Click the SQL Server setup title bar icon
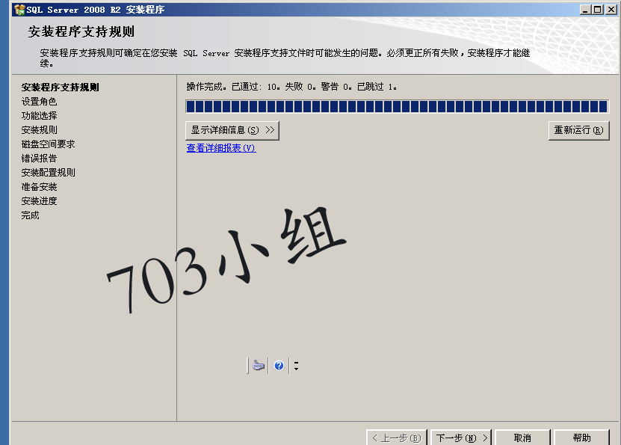The height and width of the screenshot is (445, 621). [x=19, y=10]
